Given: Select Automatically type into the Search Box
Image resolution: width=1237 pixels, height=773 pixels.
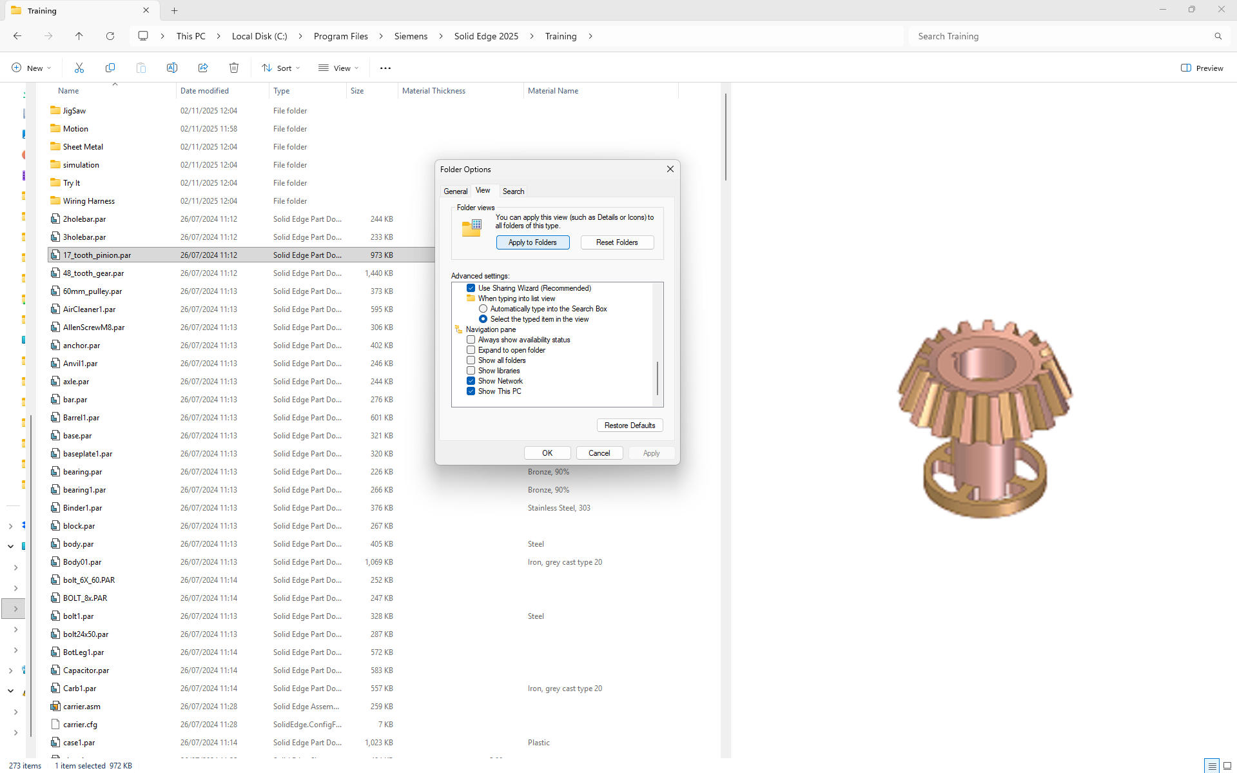Looking at the screenshot, I should tap(483, 309).
